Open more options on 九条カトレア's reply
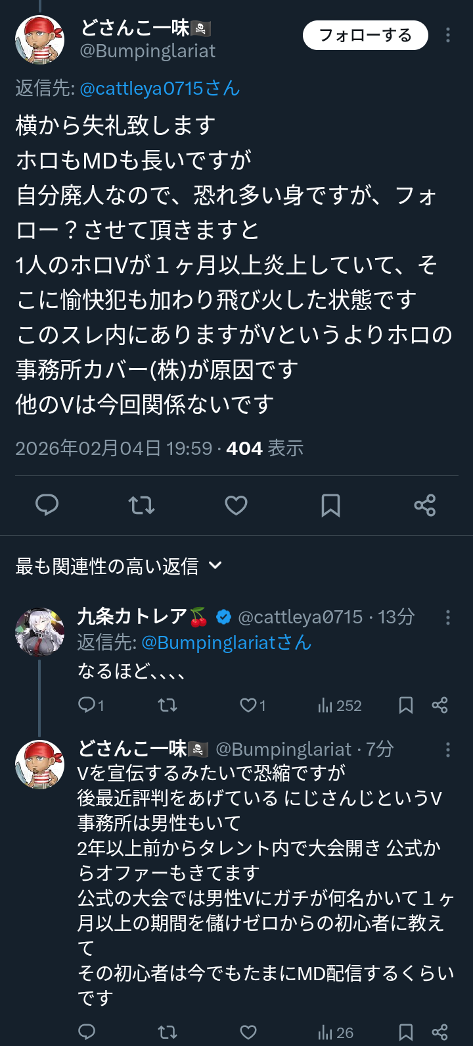The image size is (473, 1046). pos(448,617)
